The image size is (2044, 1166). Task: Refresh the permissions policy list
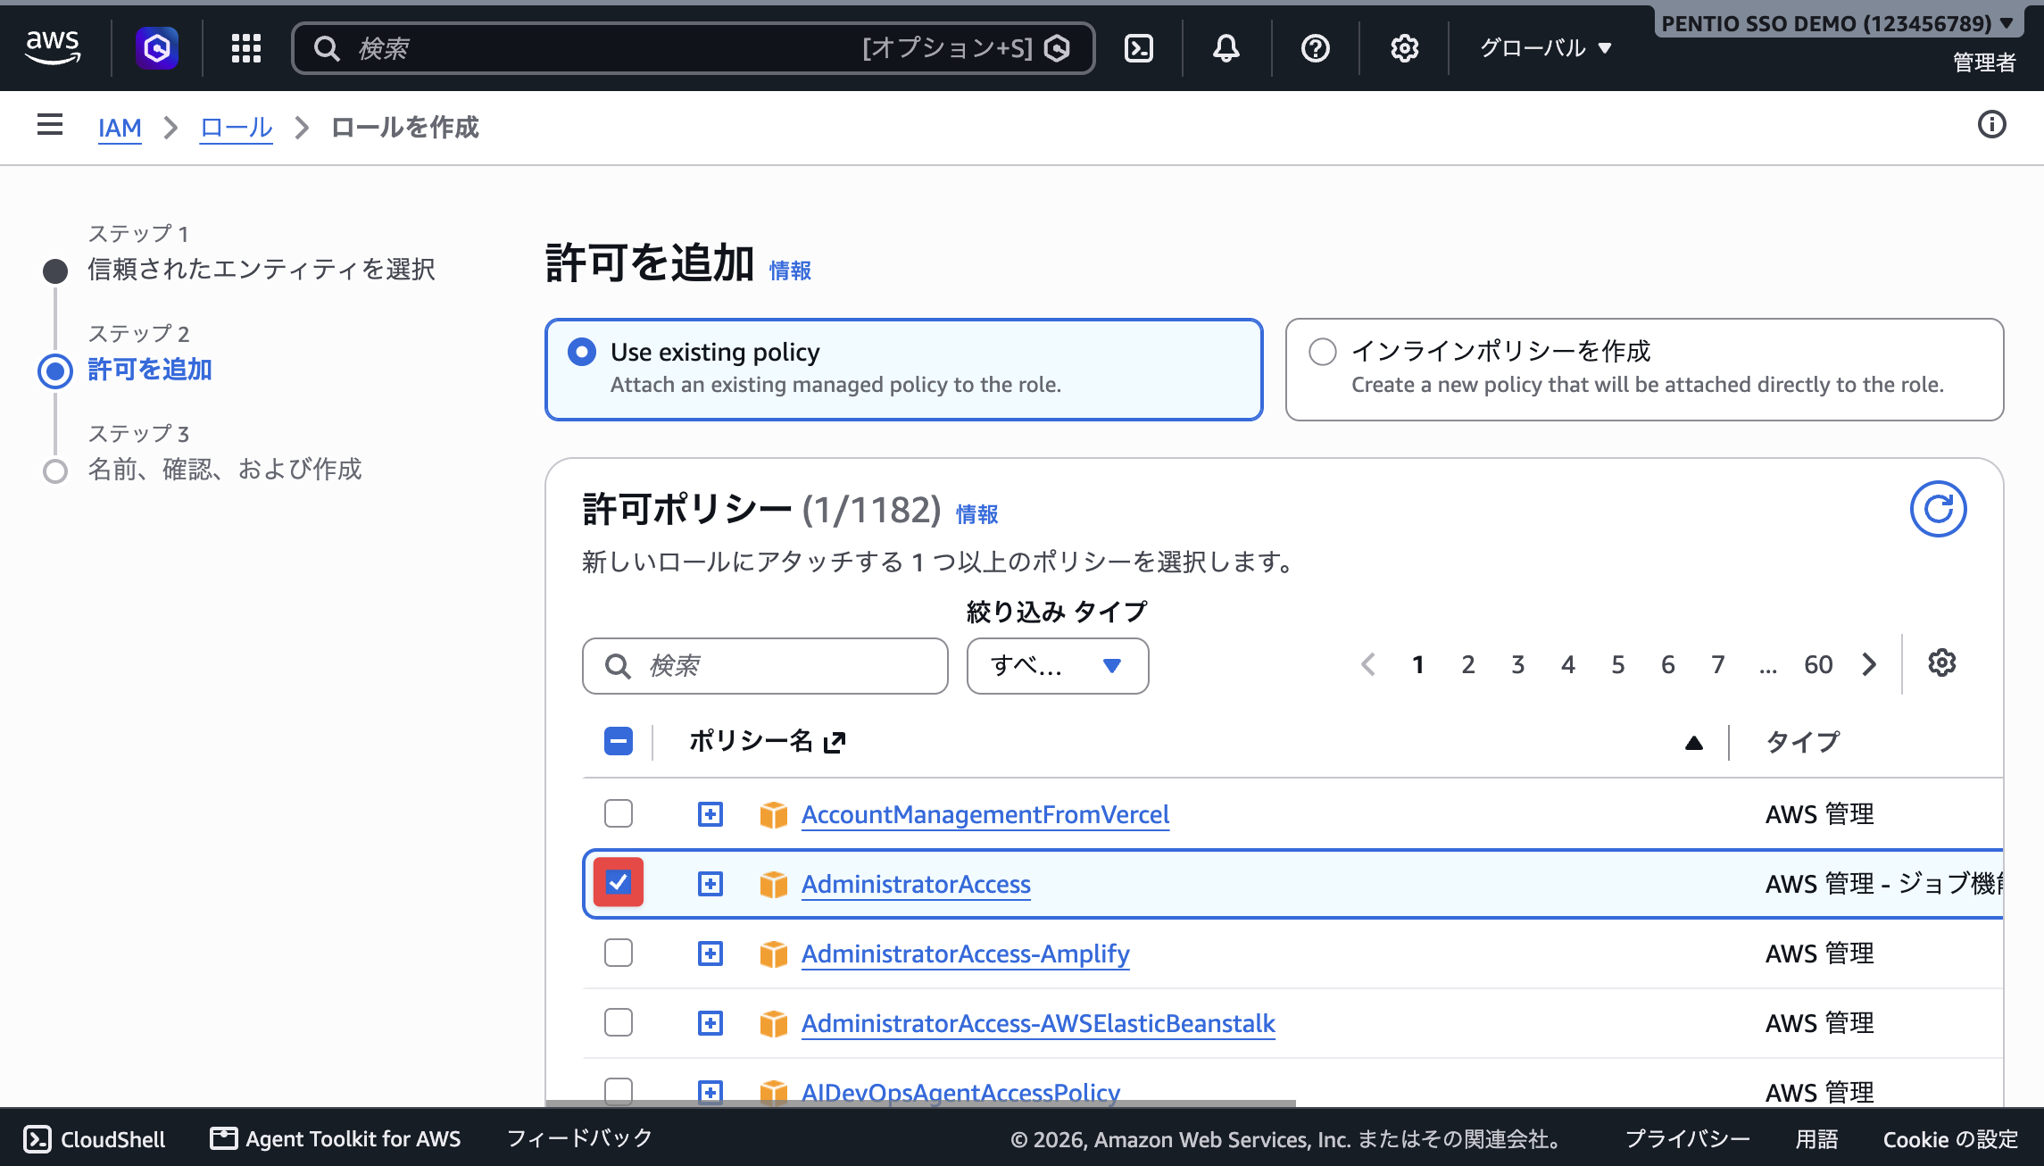[1939, 509]
